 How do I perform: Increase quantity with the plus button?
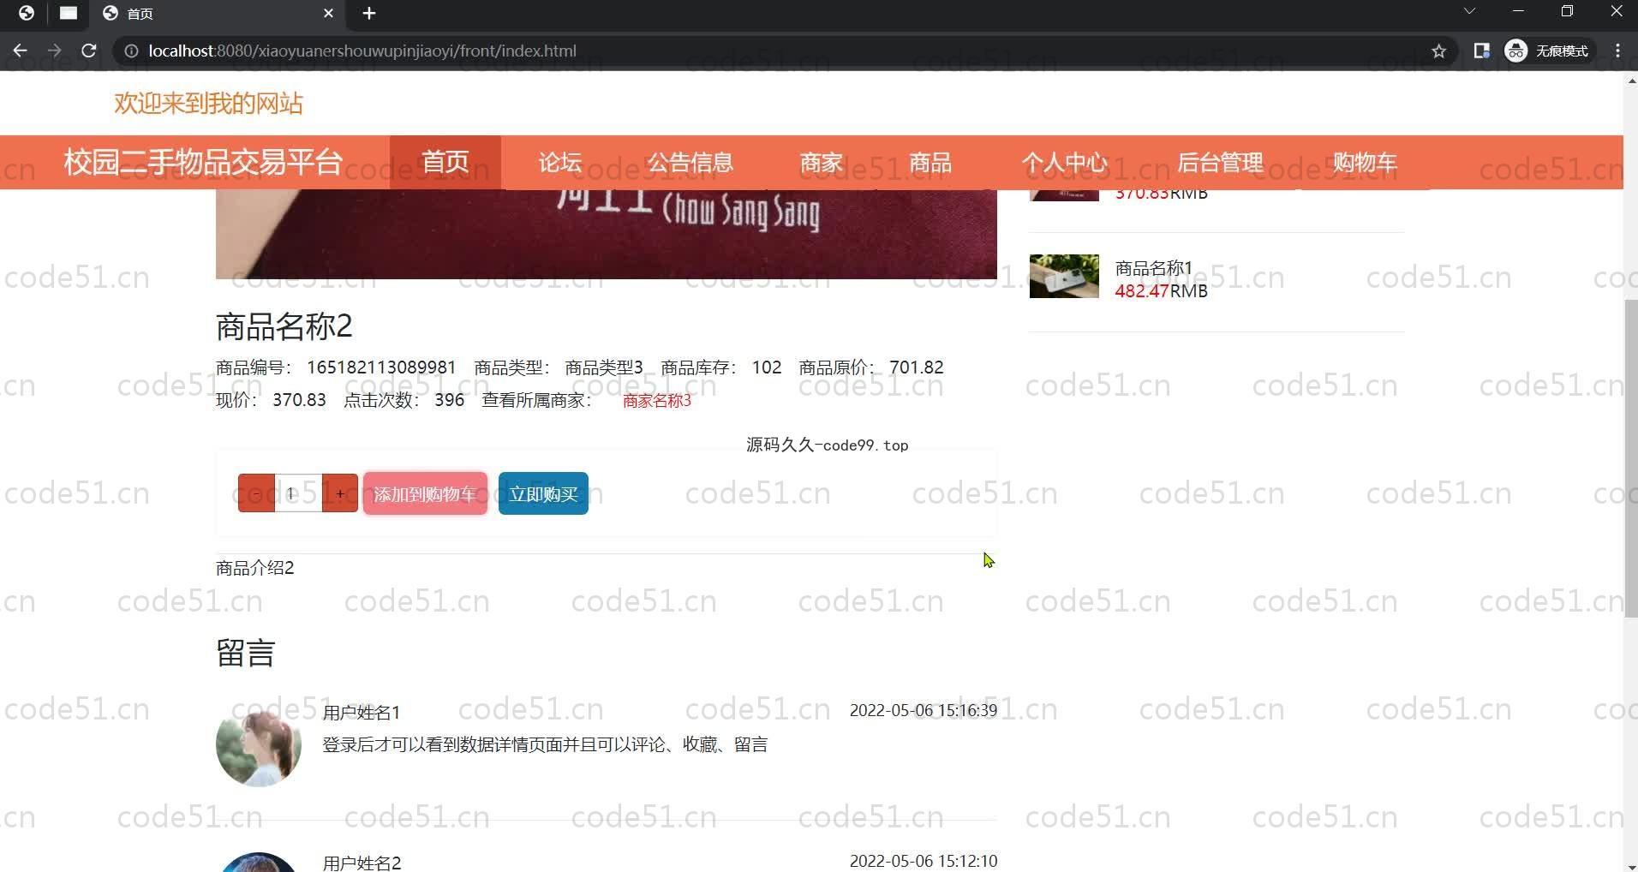tap(340, 493)
